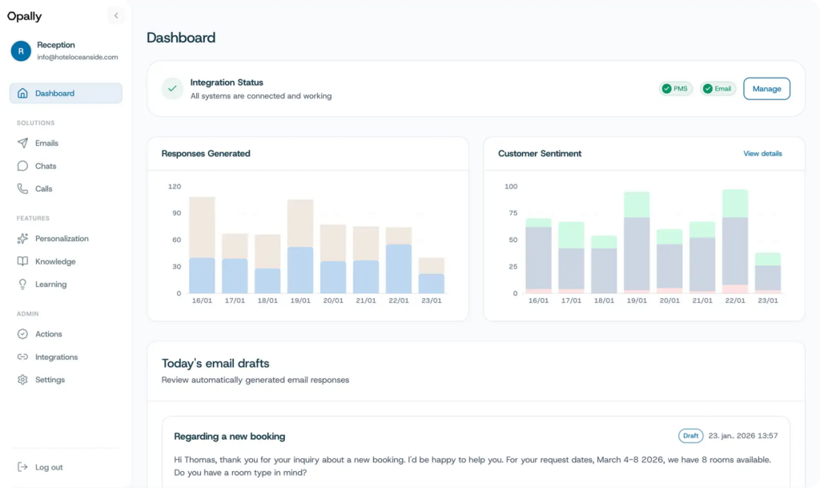
Task: Click the Integration Status checkmark icon
Action: coord(172,89)
